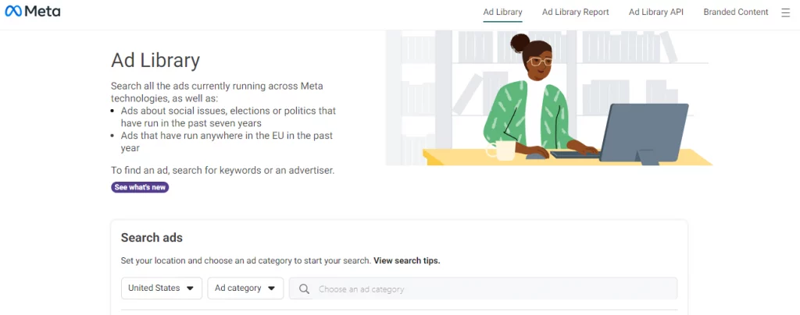Go to the Ad Library API tab
The height and width of the screenshot is (315, 800).
[x=655, y=12]
